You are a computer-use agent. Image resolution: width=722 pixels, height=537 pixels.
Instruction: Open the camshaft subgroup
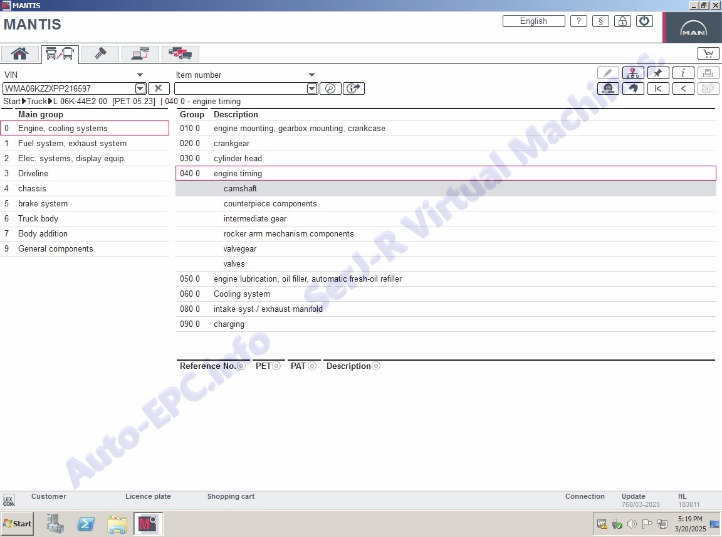click(446, 189)
